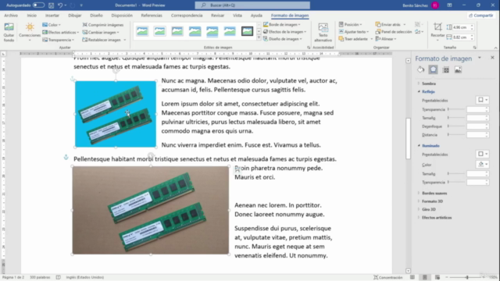The width and height of the screenshot is (500, 281).
Task: Click the spelling check status icon
Action: [59, 277]
